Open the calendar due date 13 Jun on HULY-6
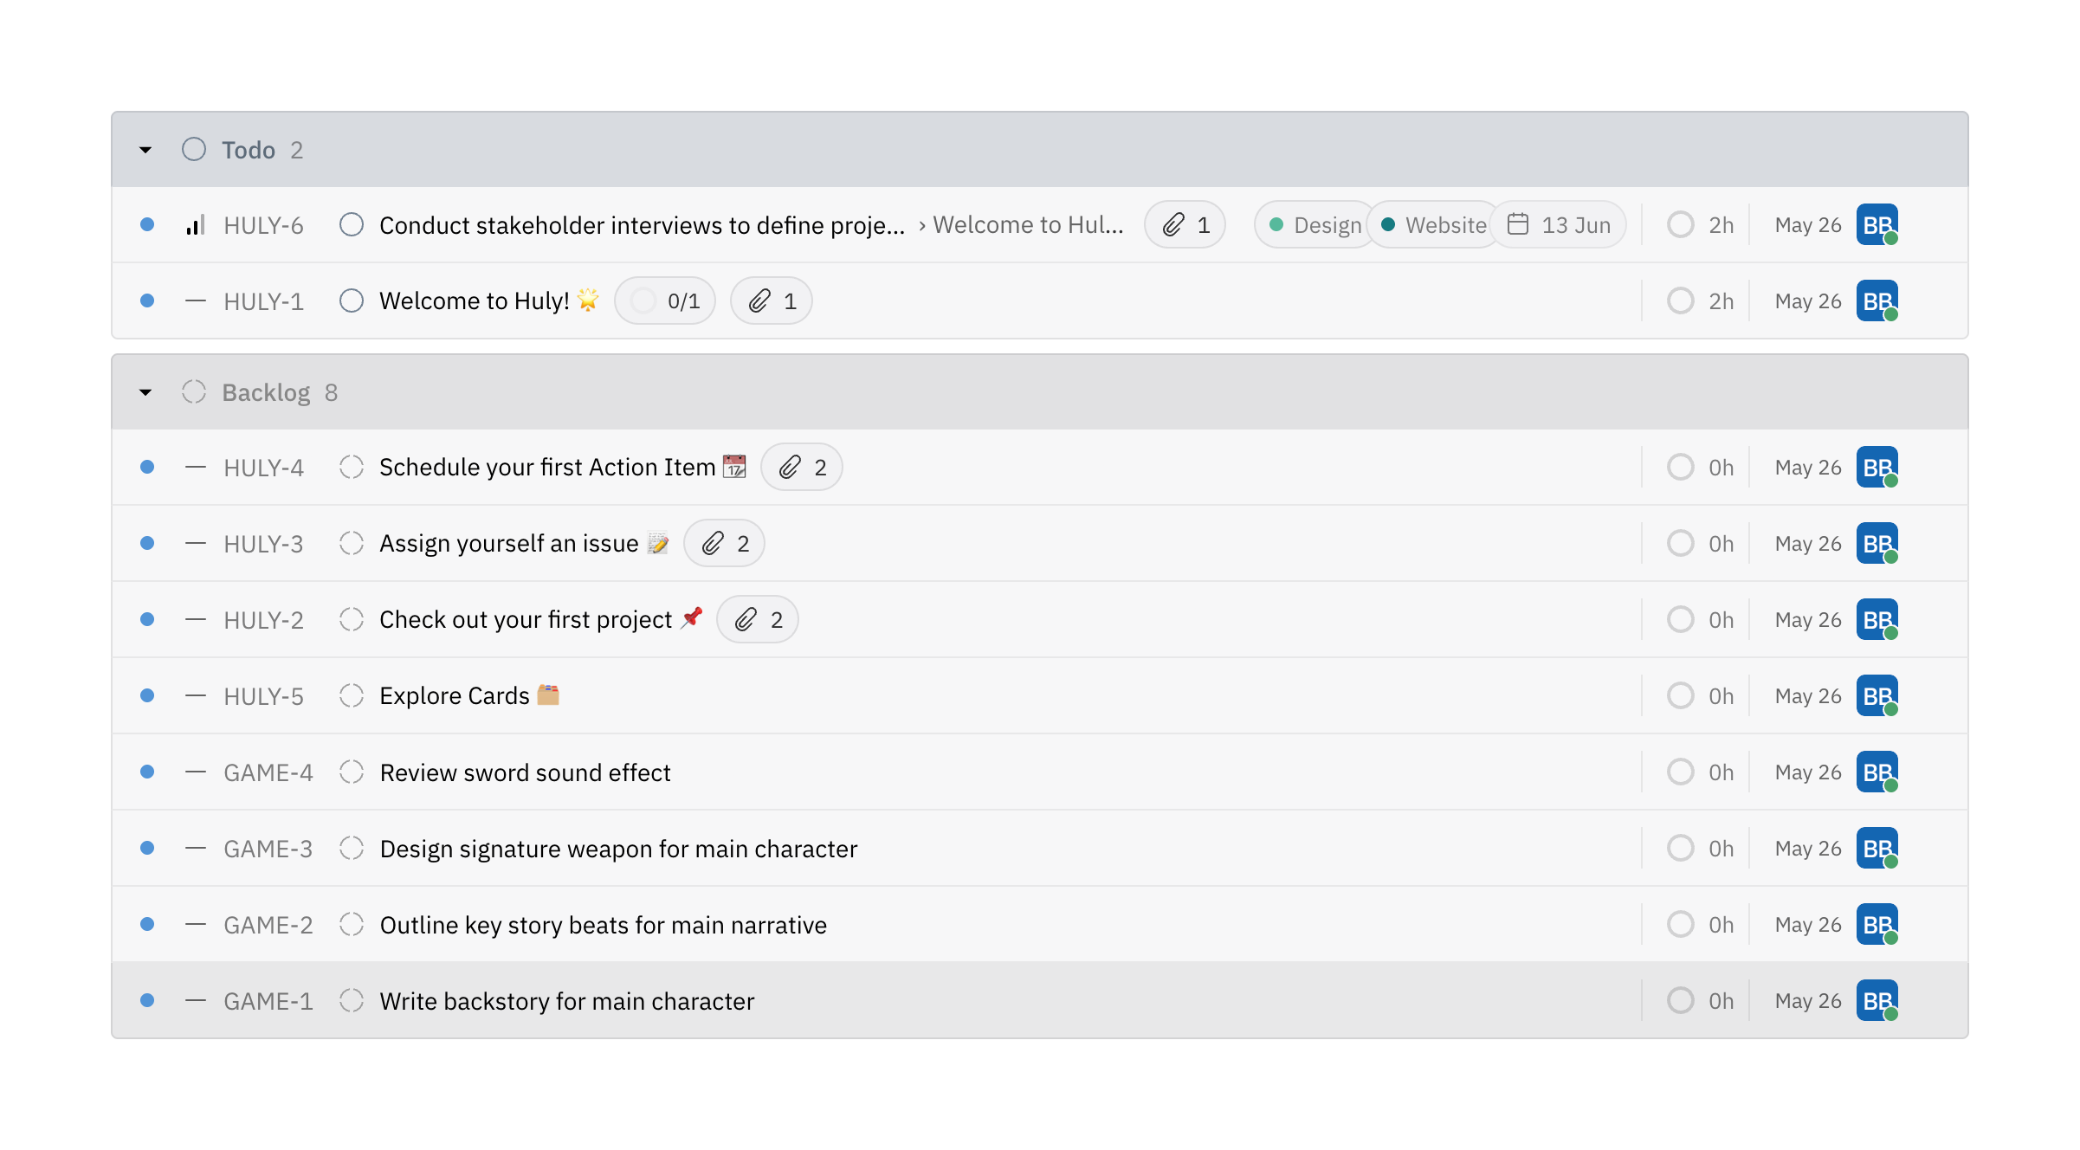 [1558, 224]
